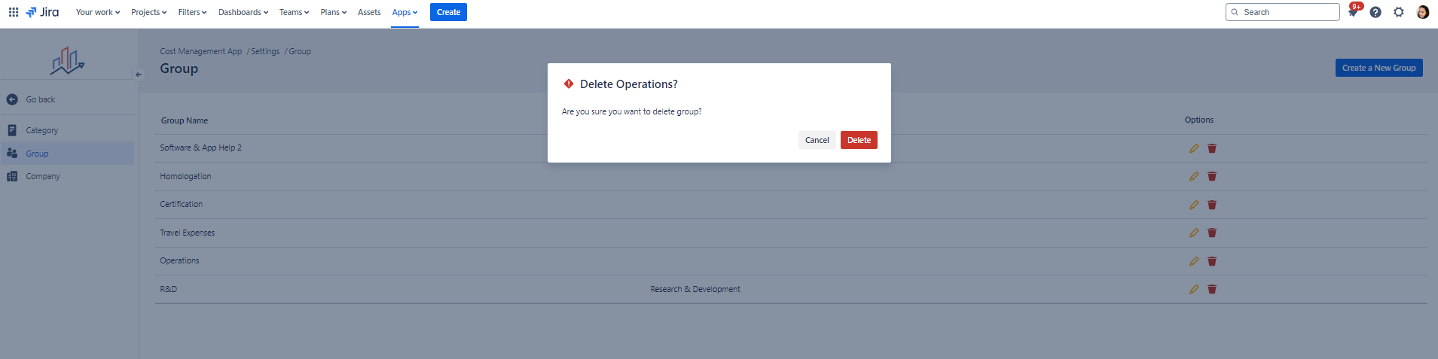Edit the Travel Expenses group
This screenshot has width=1438, height=359.
pos(1194,233)
